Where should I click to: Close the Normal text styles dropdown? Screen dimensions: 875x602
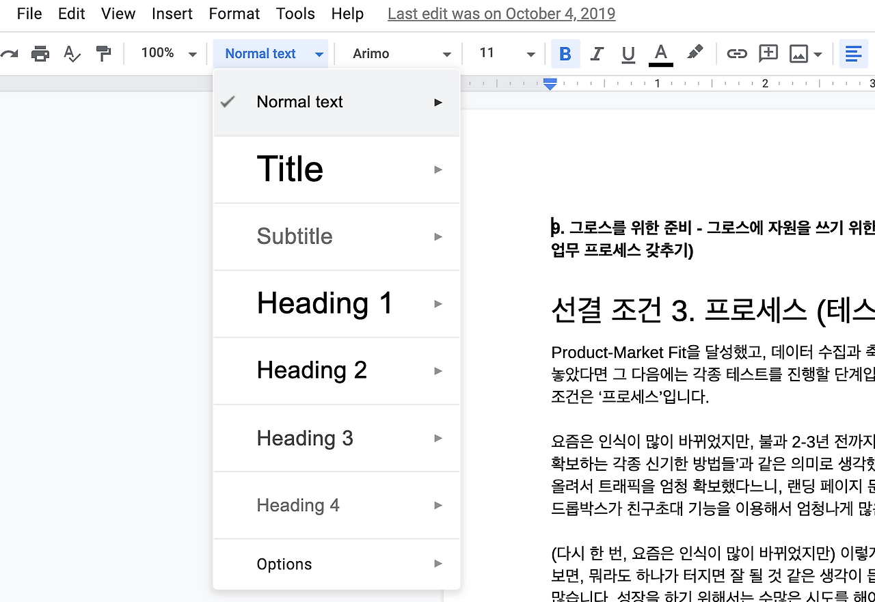pos(271,53)
